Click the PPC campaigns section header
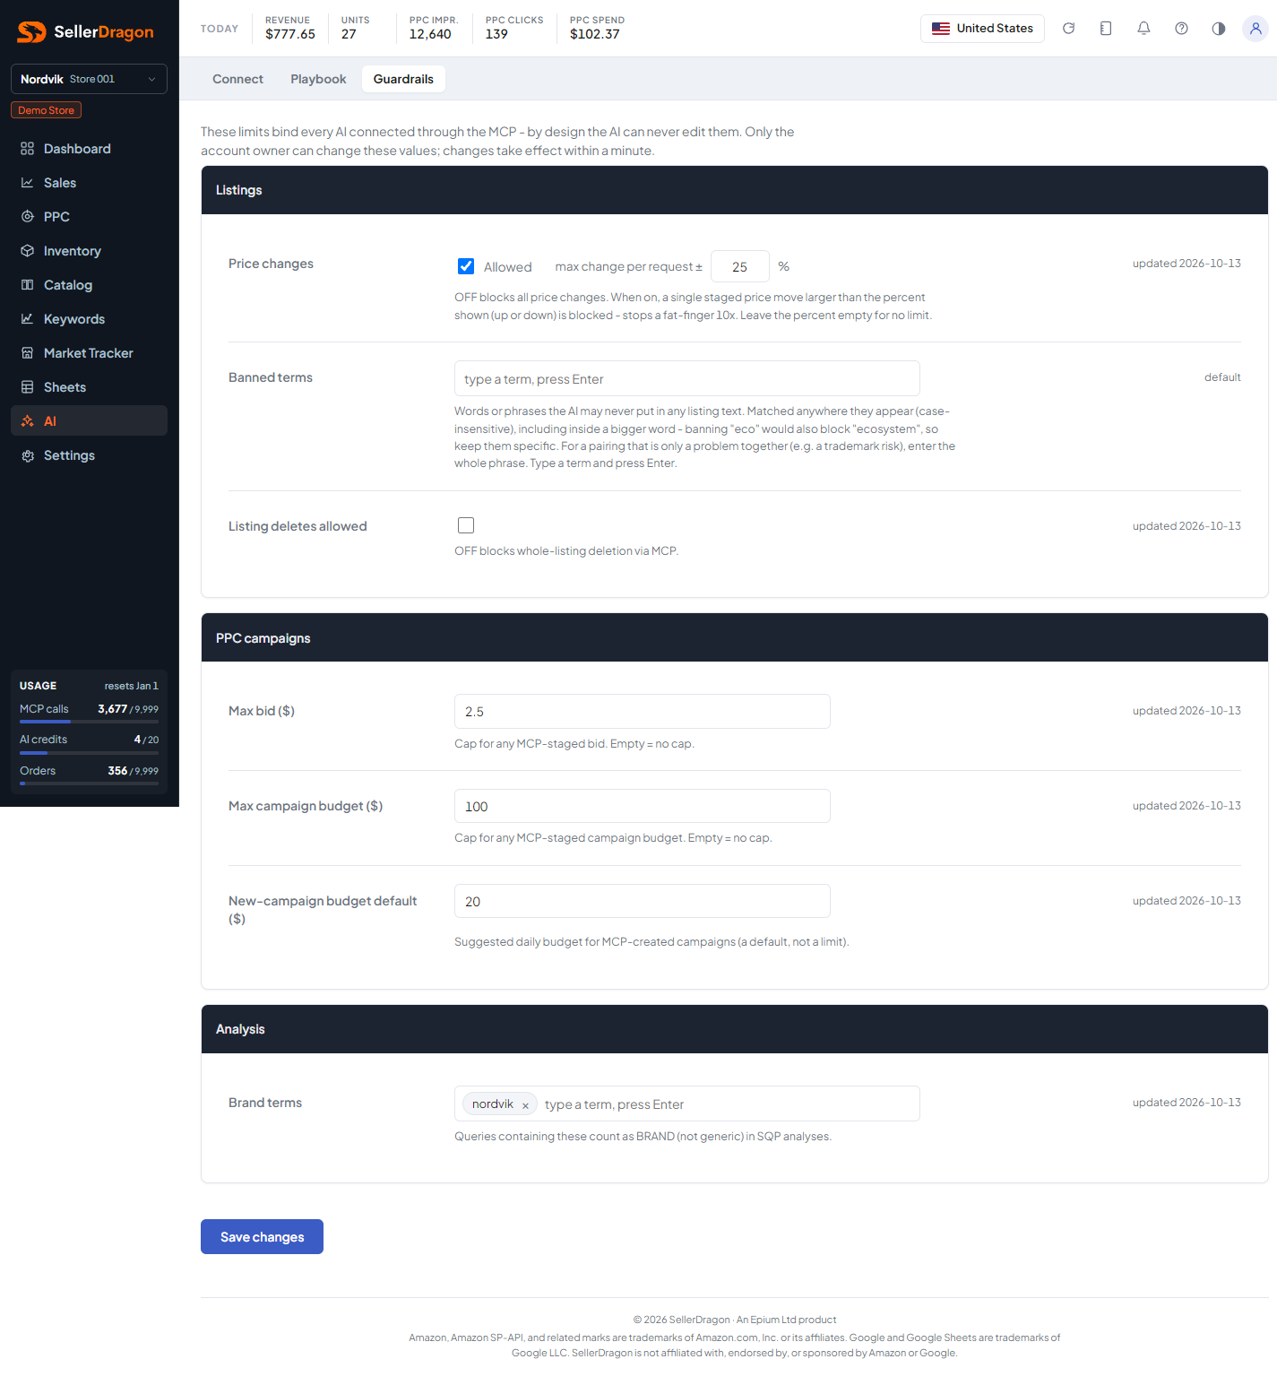This screenshot has height=1385, width=1277. pos(735,637)
